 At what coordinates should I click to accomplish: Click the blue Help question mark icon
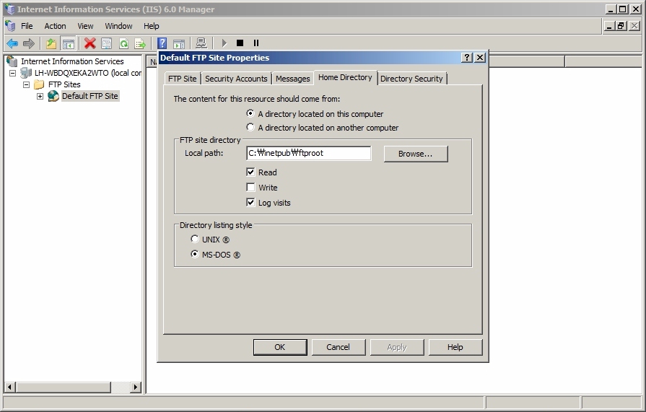pyautogui.click(x=162, y=43)
